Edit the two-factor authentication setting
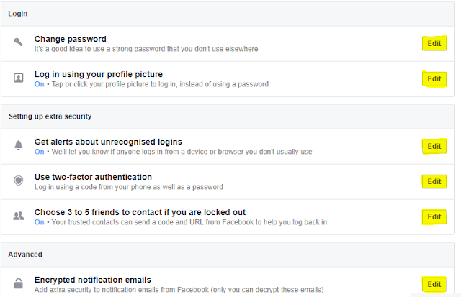Screen dimensions: 461x297 click(x=434, y=181)
